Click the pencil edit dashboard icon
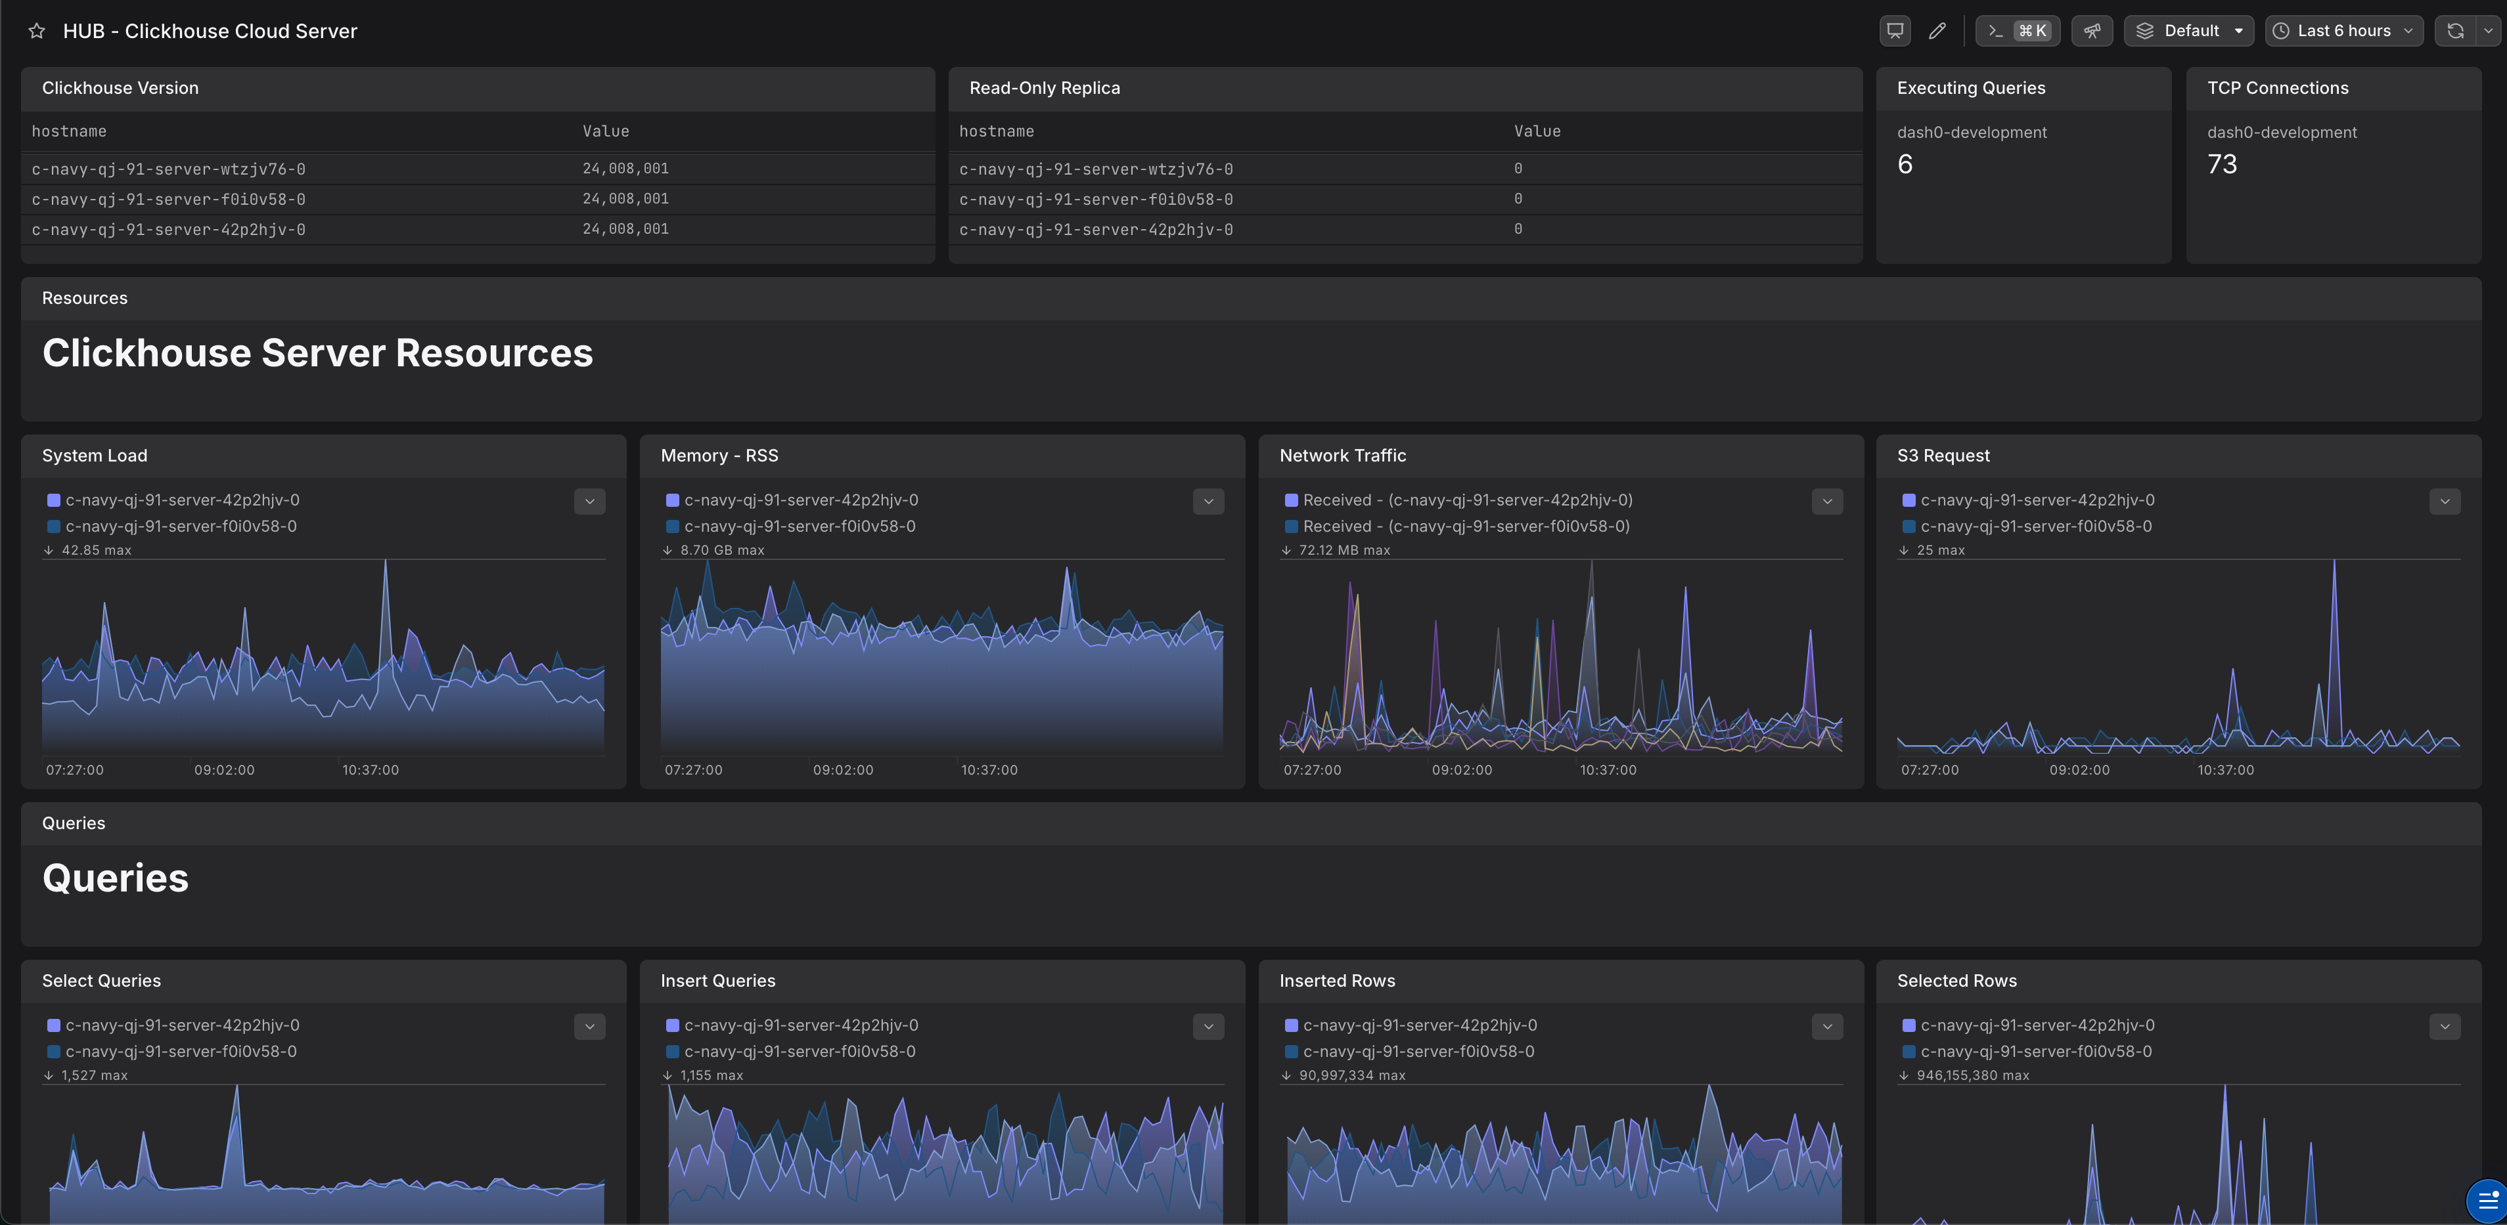2507x1225 pixels. 1937,31
